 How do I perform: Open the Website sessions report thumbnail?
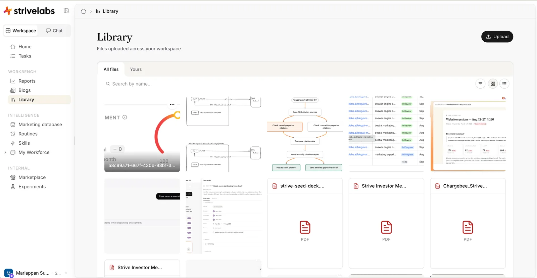tap(468, 135)
